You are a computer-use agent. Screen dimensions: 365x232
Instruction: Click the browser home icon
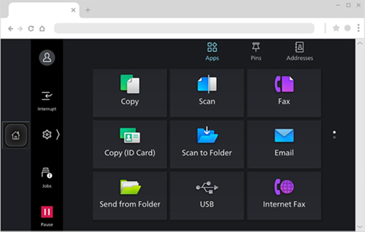tap(42, 29)
